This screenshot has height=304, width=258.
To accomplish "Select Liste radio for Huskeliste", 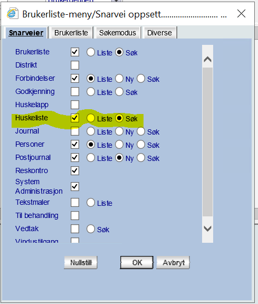I will point(91,118).
